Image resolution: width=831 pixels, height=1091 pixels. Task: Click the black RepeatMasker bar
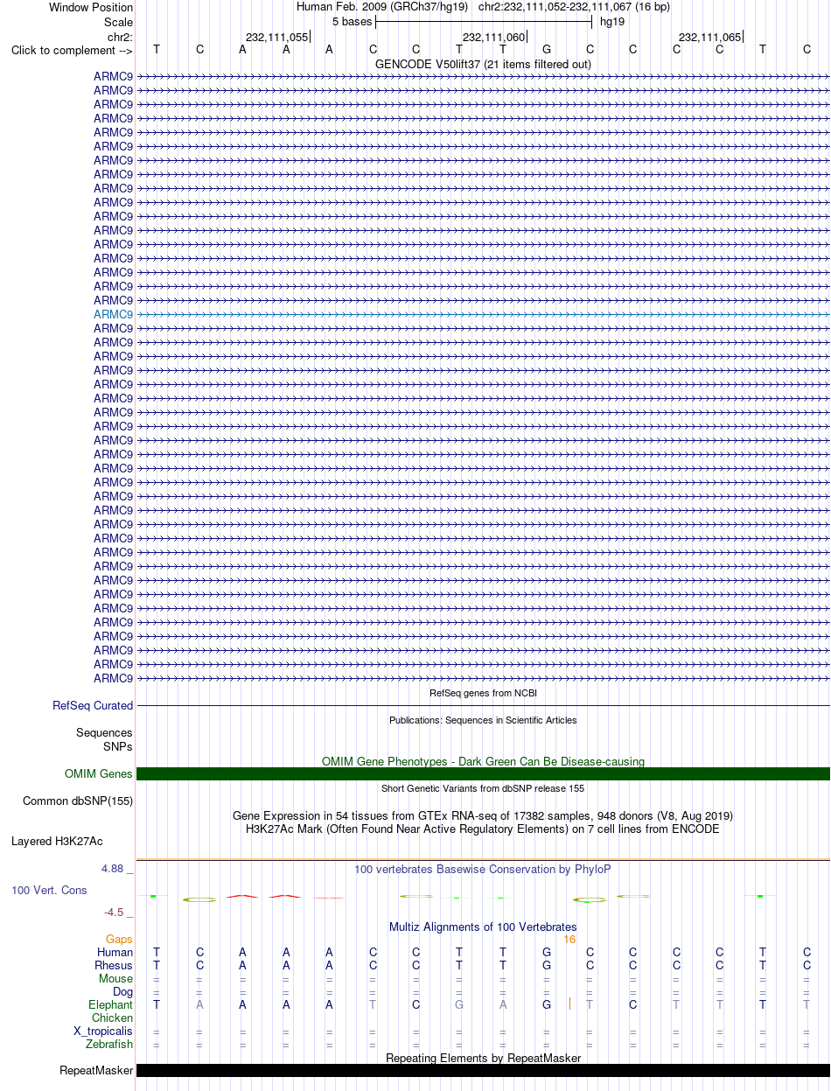tap(484, 1070)
